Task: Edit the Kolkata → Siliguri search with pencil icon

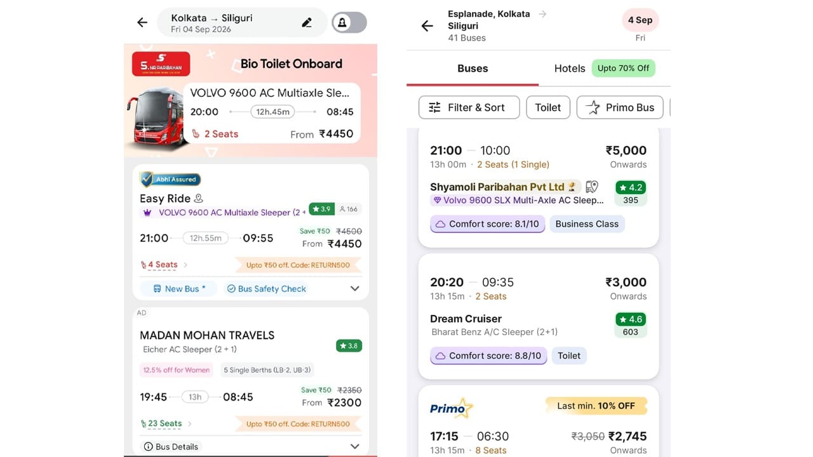Action: point(307,23)
